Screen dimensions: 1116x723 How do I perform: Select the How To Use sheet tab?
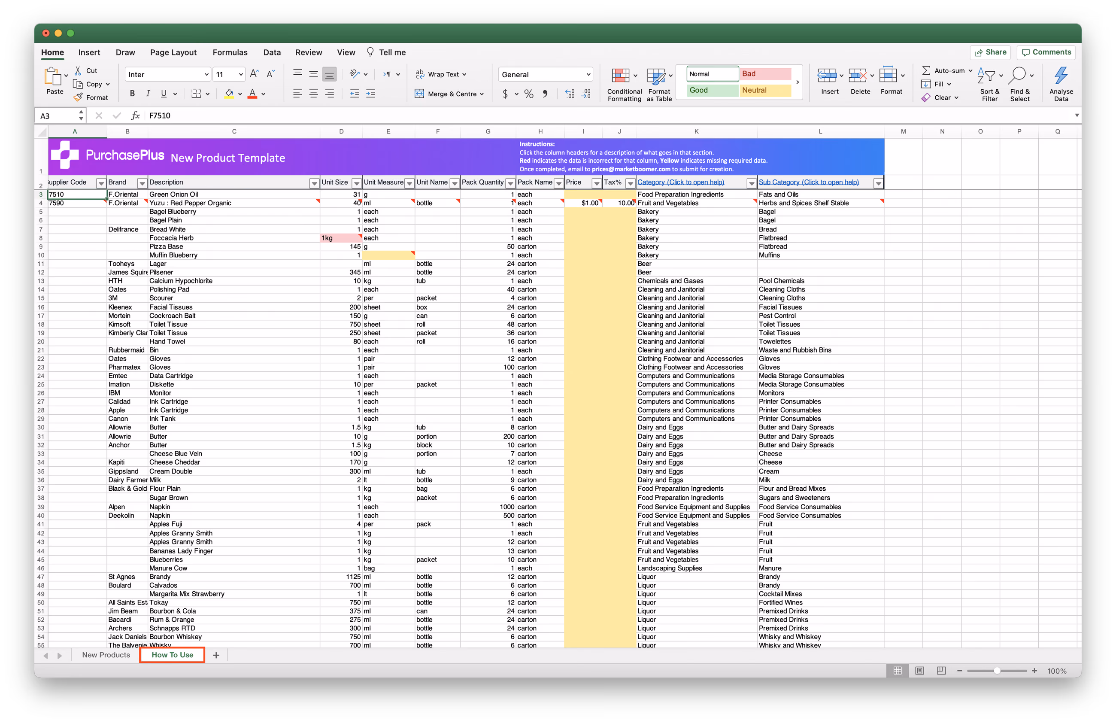pos(172,655)
